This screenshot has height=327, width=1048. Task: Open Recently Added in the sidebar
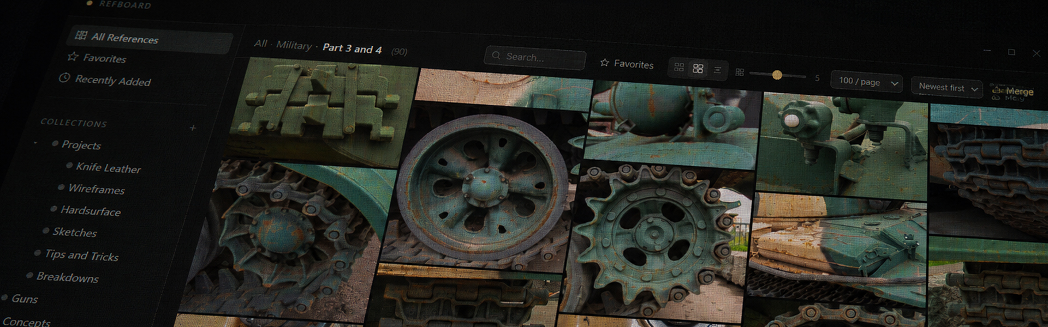[105, 80]
